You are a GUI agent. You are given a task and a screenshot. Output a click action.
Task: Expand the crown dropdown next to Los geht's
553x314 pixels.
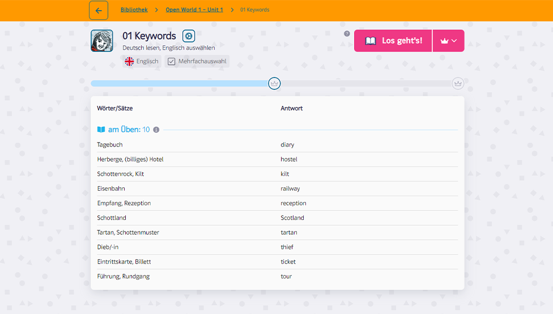tap(448, 41)
